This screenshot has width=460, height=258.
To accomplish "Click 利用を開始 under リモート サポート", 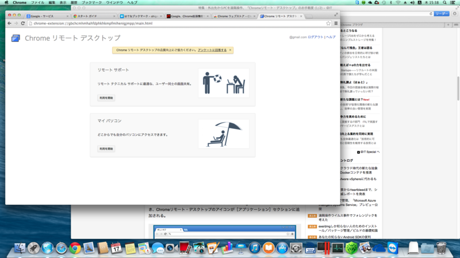I will pyautogui.click(x=106, y=98).
